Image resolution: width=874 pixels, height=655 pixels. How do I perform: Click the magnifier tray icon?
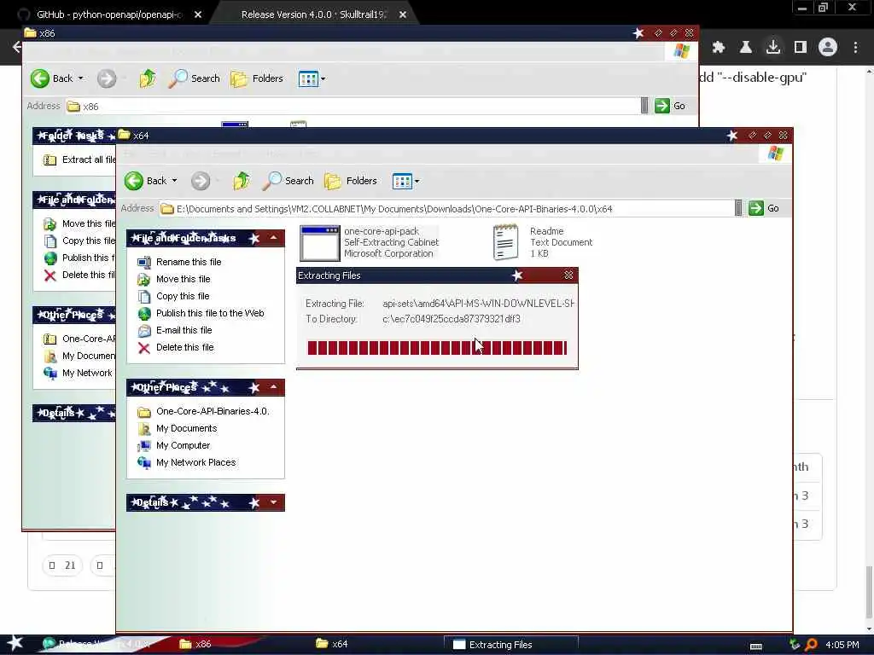pos(812,645)
